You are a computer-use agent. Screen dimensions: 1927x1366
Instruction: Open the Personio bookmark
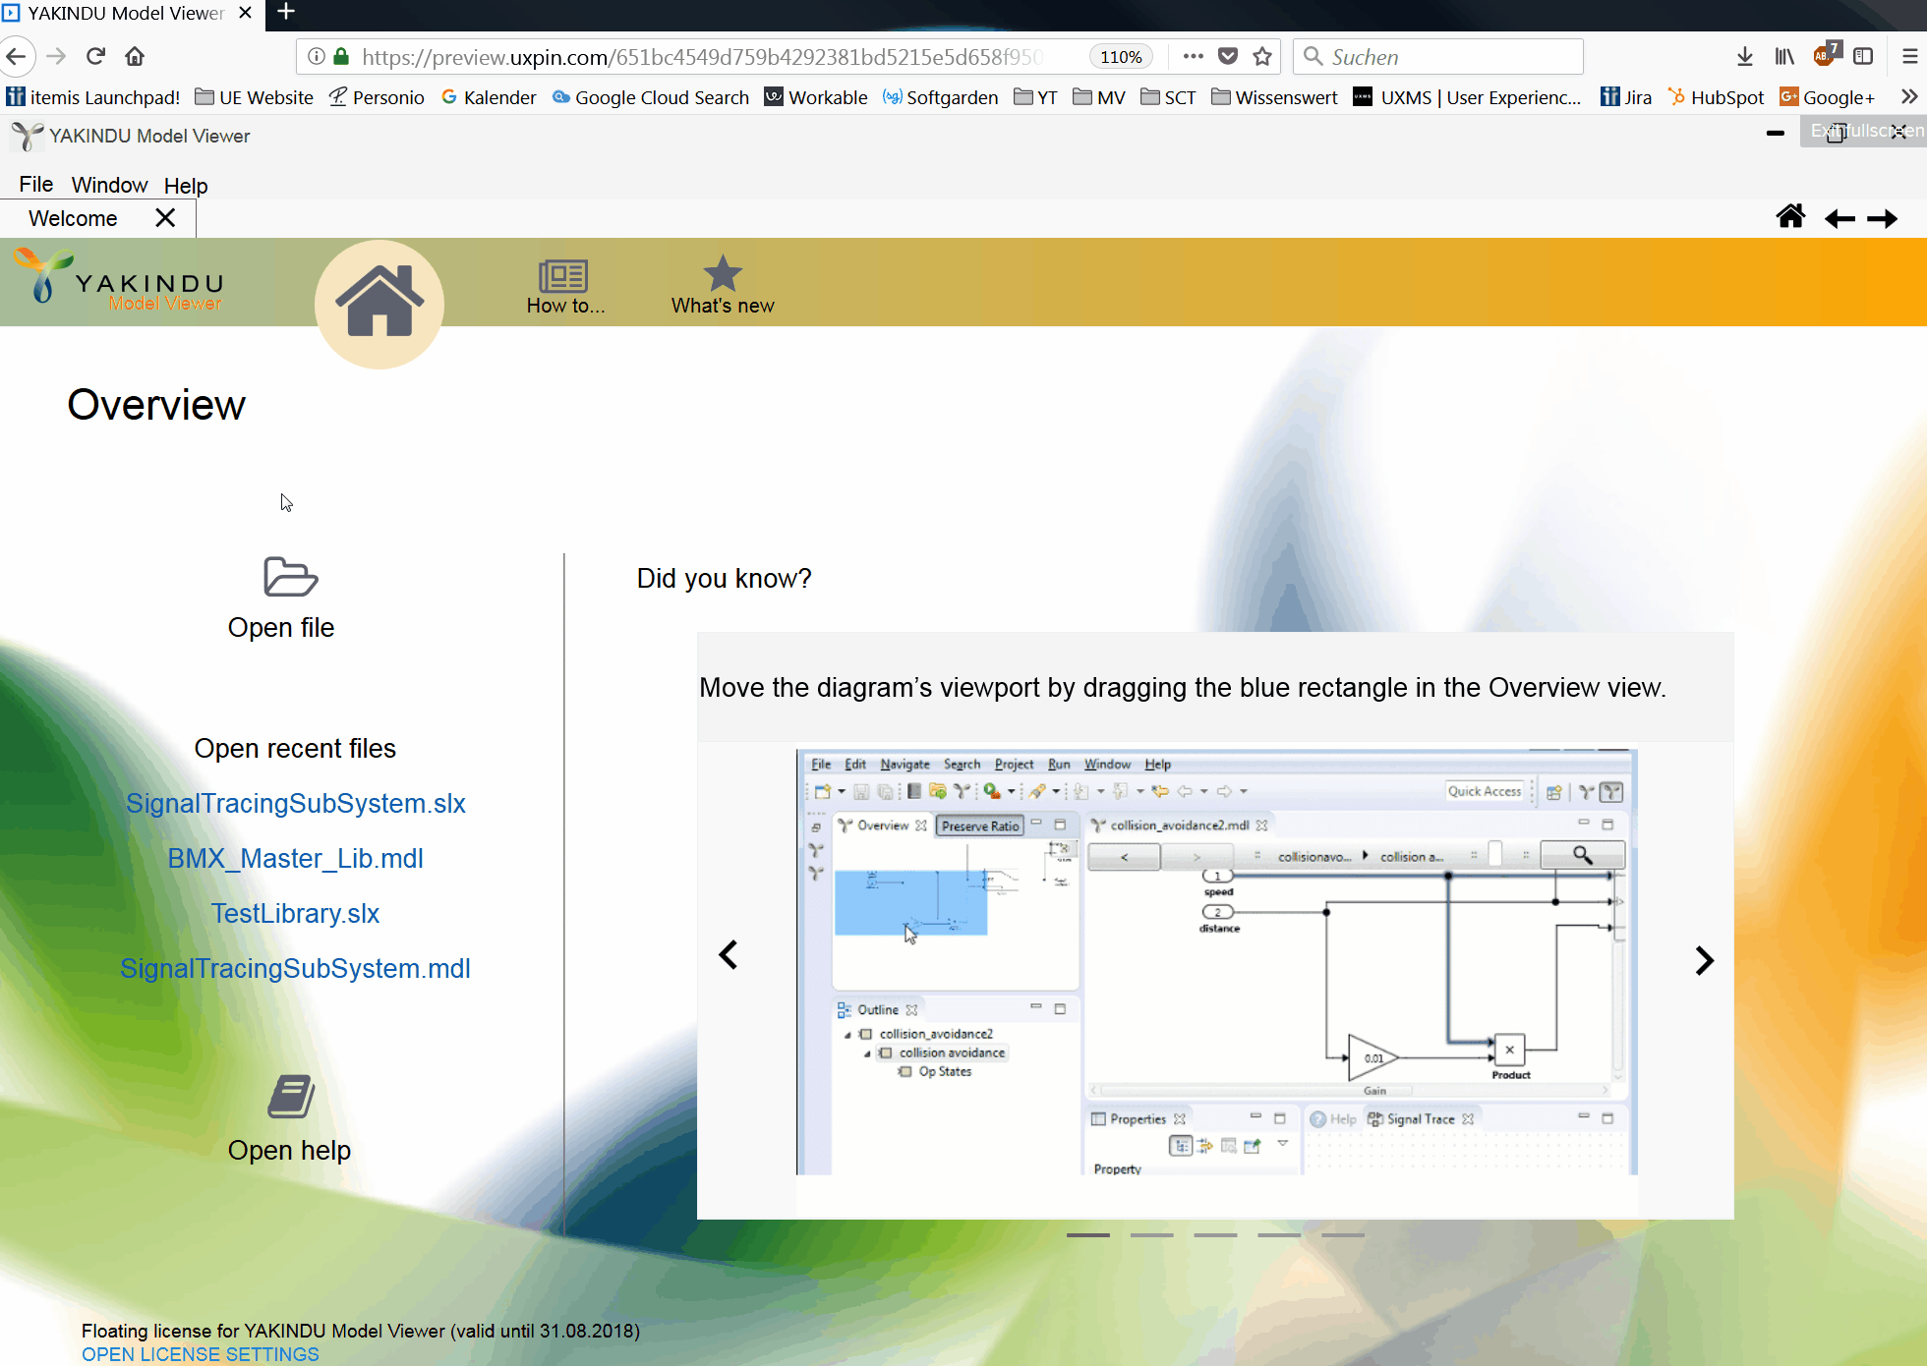pos(377,97)
